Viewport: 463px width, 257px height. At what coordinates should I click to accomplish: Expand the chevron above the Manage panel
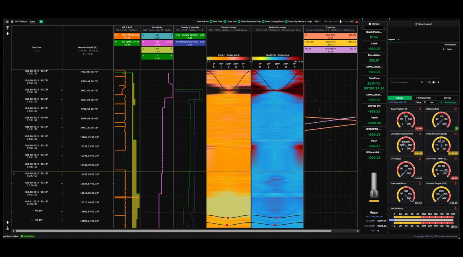[x=363, y=19]
